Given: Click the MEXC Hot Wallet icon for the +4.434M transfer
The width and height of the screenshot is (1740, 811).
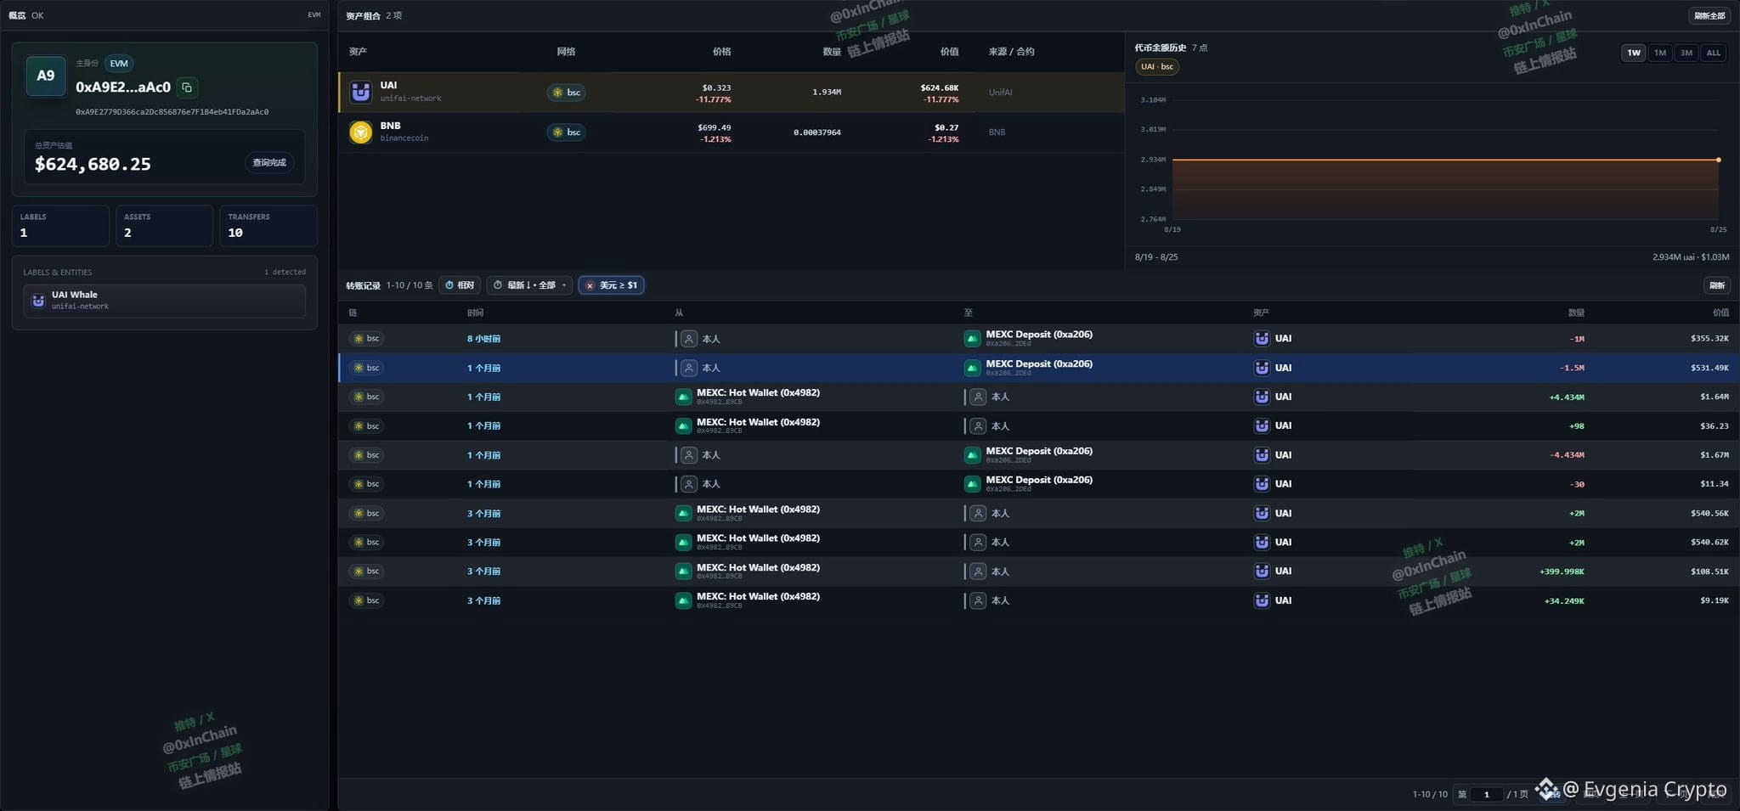Looking at the screenshot, I should 683,397.
